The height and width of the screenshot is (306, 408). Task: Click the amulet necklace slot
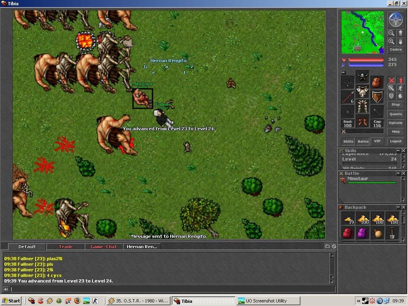click(x=347, y=82)
